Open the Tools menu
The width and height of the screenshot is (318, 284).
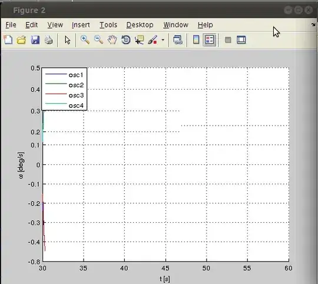point(108,25)
